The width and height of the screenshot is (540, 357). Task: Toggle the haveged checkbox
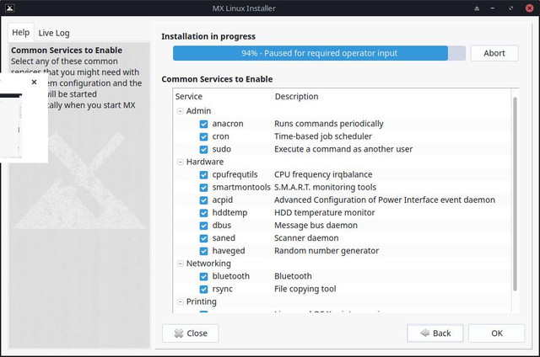coord(203,251)
